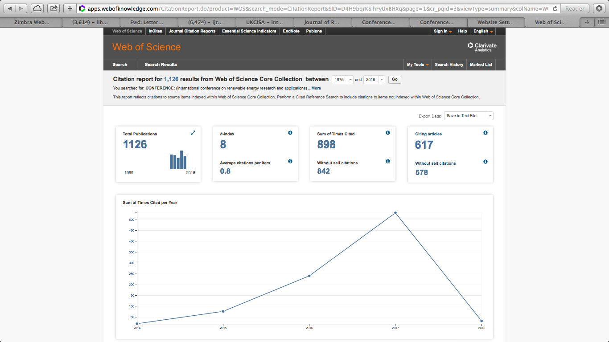This screenshot has width=609, height=342.
Task: Open Publons in the top bar
Action: (x=314, y=31)
